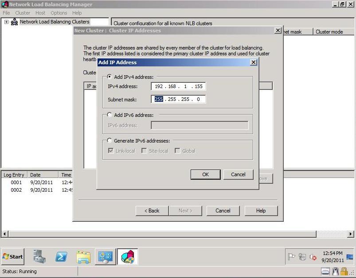Viewport: 356px width, 278px height.
Task: Confirm the IP address with OK
Action: point(205,174)
